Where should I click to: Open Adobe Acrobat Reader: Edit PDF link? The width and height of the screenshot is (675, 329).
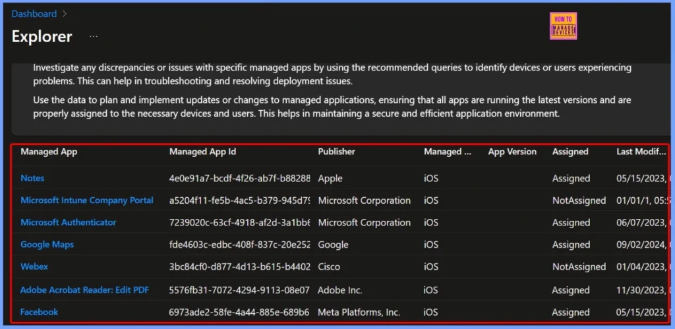pyautogui.click(x=85, y=290)
